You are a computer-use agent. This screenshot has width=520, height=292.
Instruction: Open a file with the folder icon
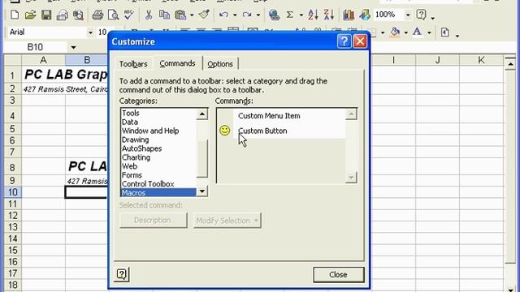coord(30,15)
